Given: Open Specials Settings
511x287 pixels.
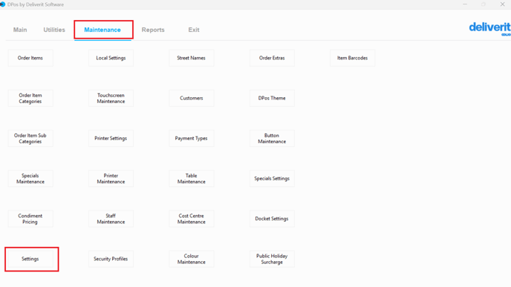Looking at the screenshot, I should point(272,179).
